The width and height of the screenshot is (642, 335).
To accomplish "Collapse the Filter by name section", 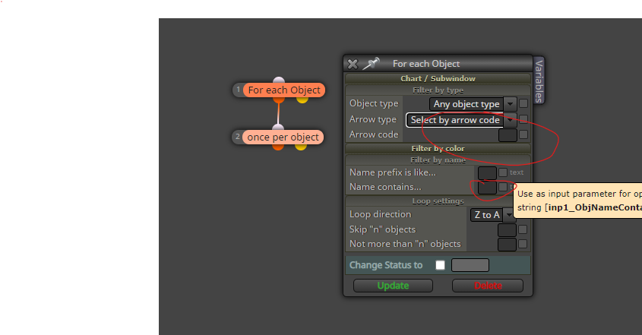I will point(438,160).
